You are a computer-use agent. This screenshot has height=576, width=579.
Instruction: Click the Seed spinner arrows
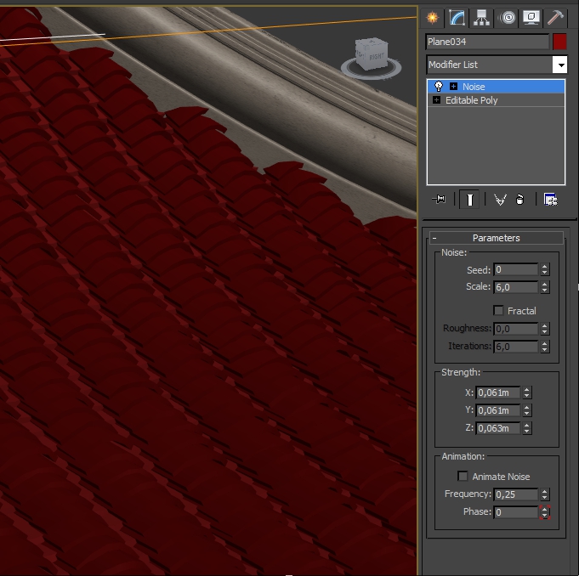[545, 270]
